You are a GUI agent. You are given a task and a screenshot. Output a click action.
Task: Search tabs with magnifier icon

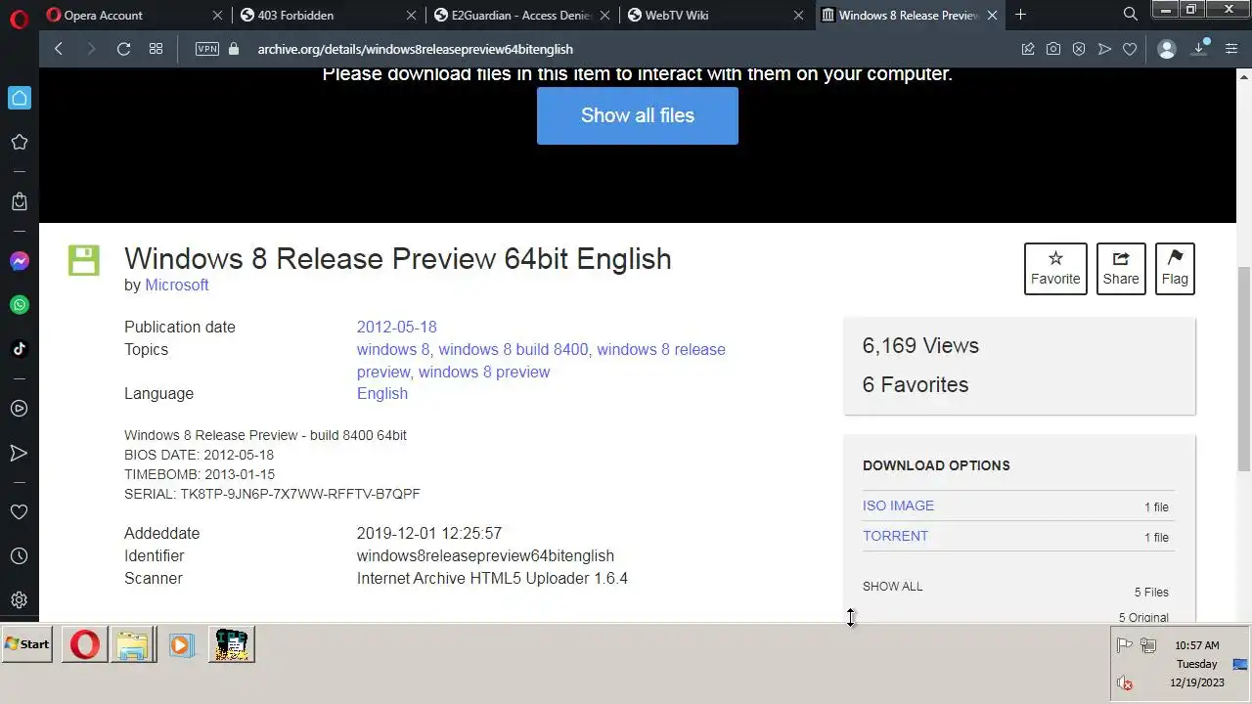1131,15
